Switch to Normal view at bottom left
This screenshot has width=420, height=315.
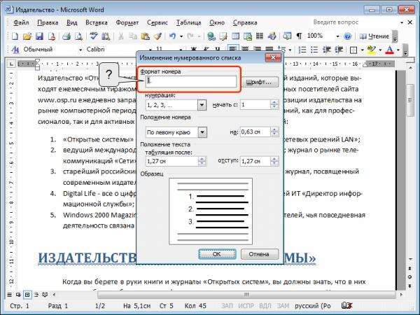click(9, 295)
